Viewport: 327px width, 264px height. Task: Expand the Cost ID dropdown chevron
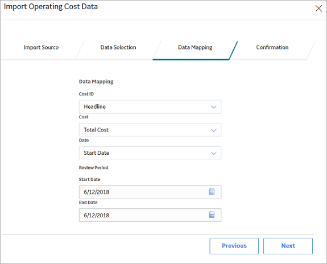[214, 107]
